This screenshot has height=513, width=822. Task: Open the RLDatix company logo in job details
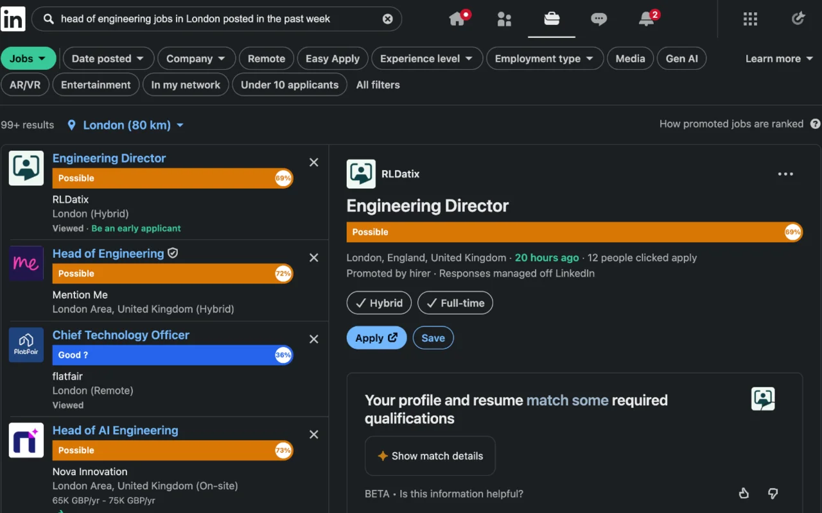pyautogui.click(x=361, y=174)
